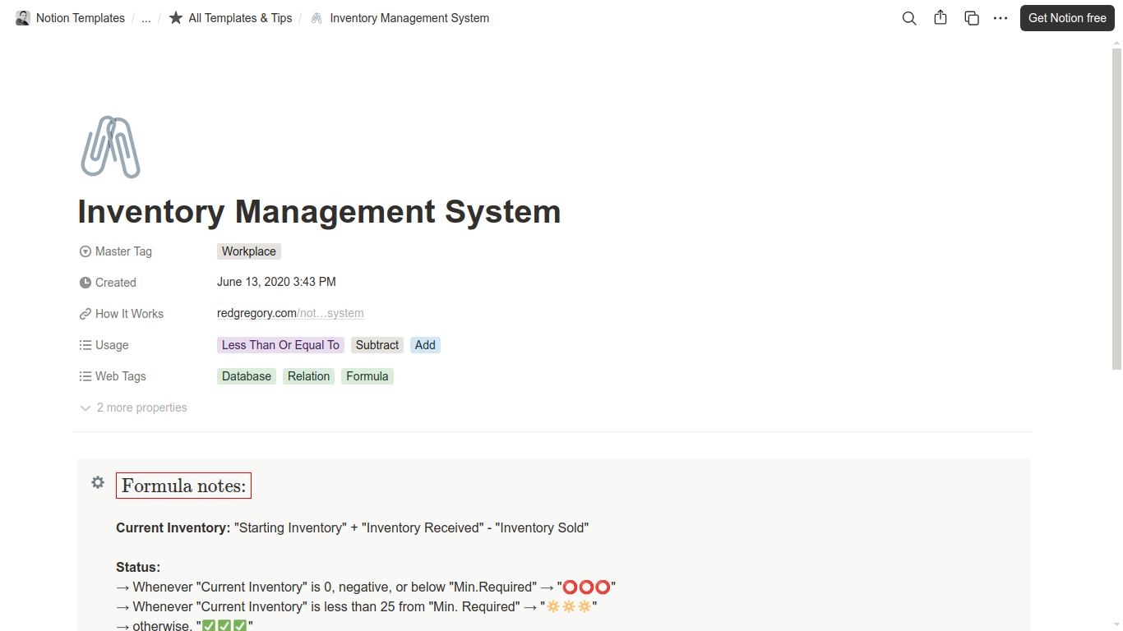
Task: Click the large paperclips page icon
Action: tap(110, 147)
